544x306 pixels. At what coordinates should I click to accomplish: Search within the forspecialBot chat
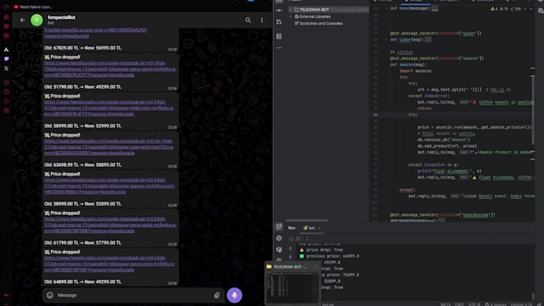248,20
